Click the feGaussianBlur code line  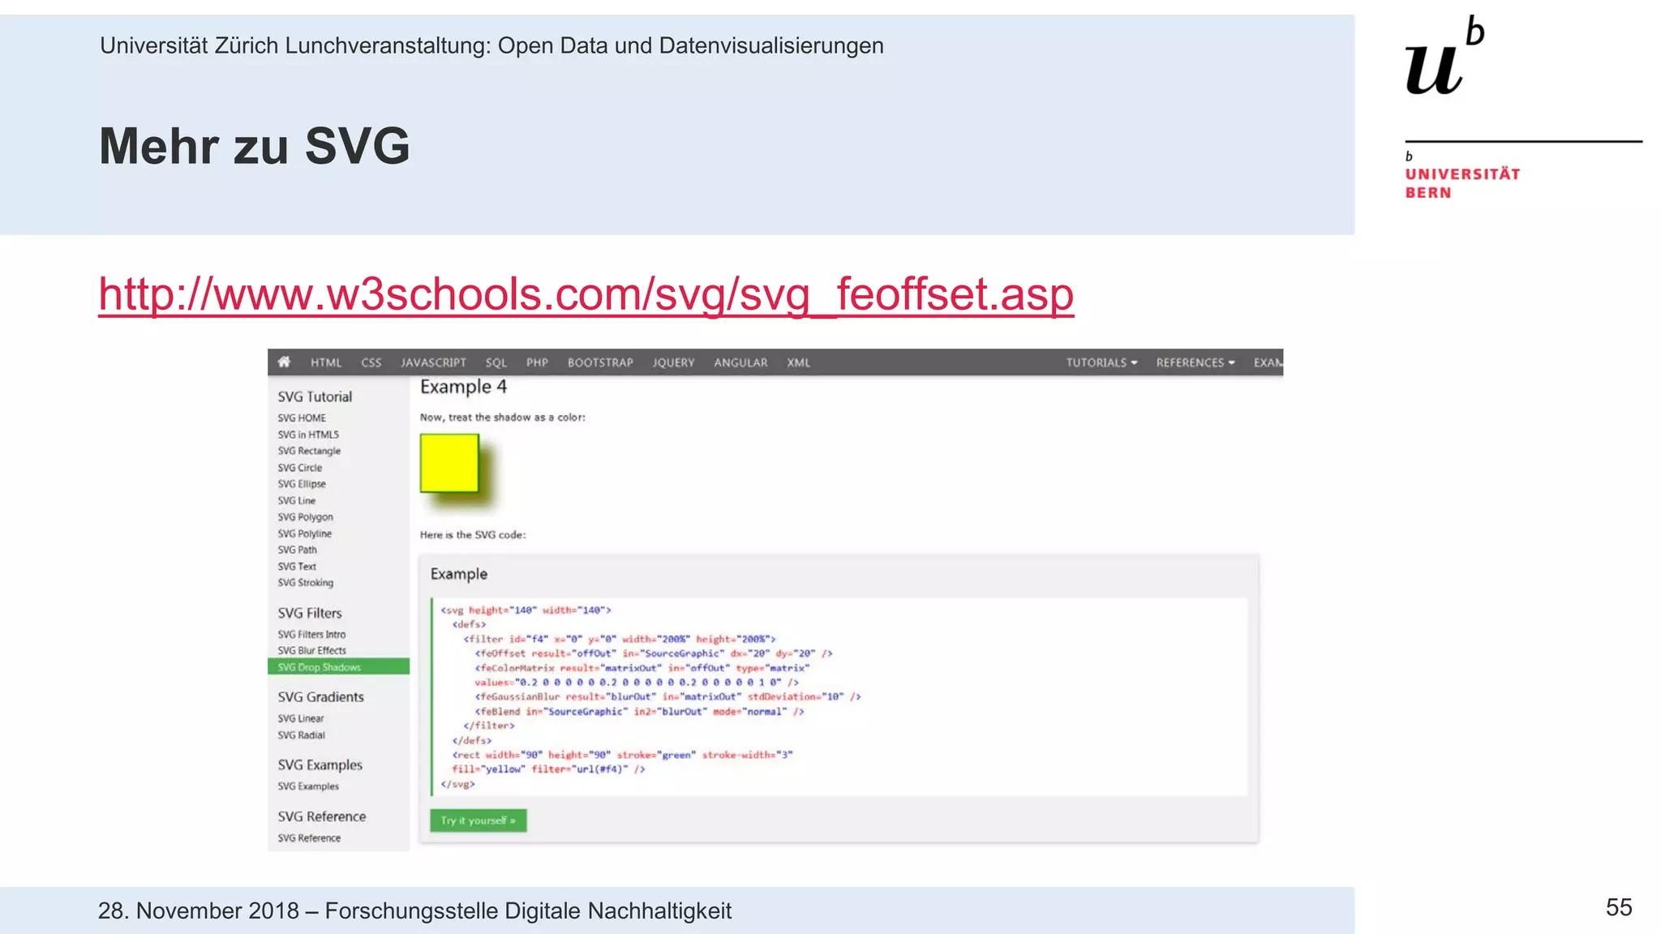click(667, 696)
